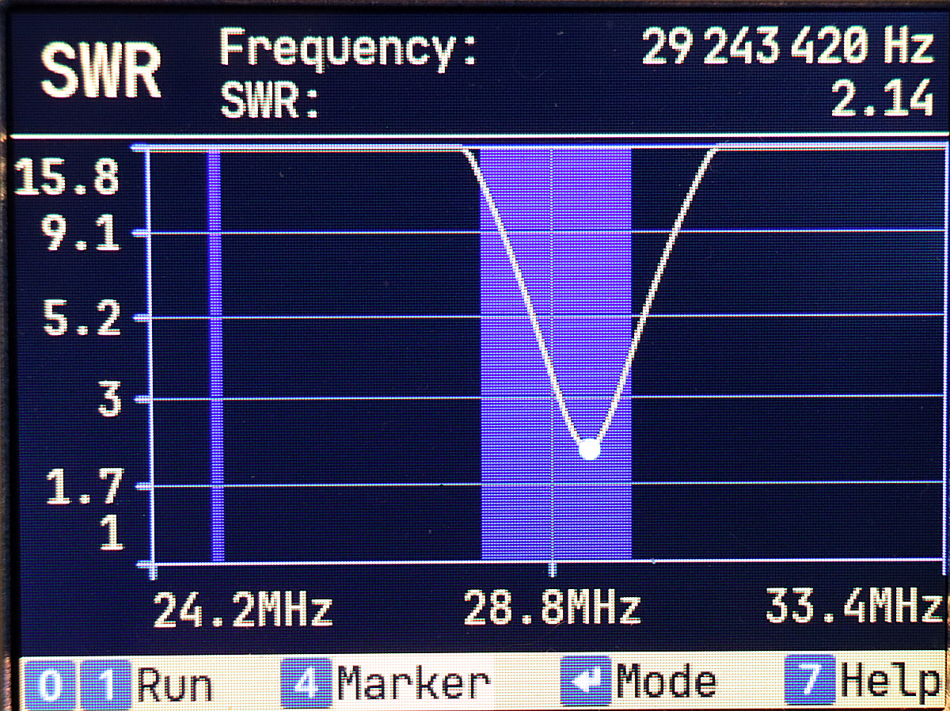Click the 24.2MHz start frequency label
Viewport: 950px width, 711px height.
click(x=242, y=610)
